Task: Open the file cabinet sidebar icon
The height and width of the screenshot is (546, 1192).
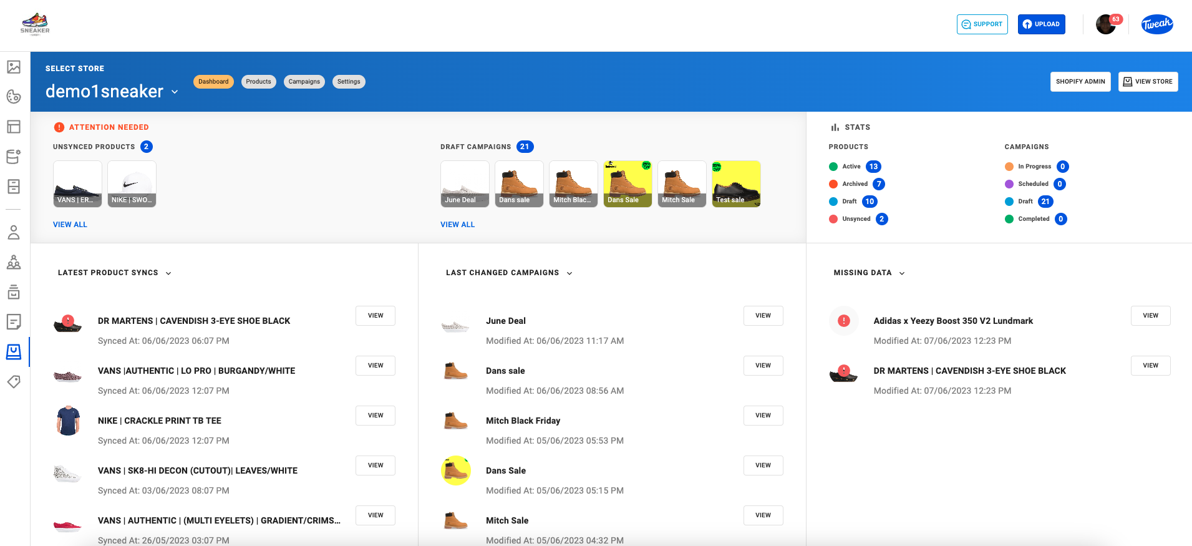Action: 14,187
